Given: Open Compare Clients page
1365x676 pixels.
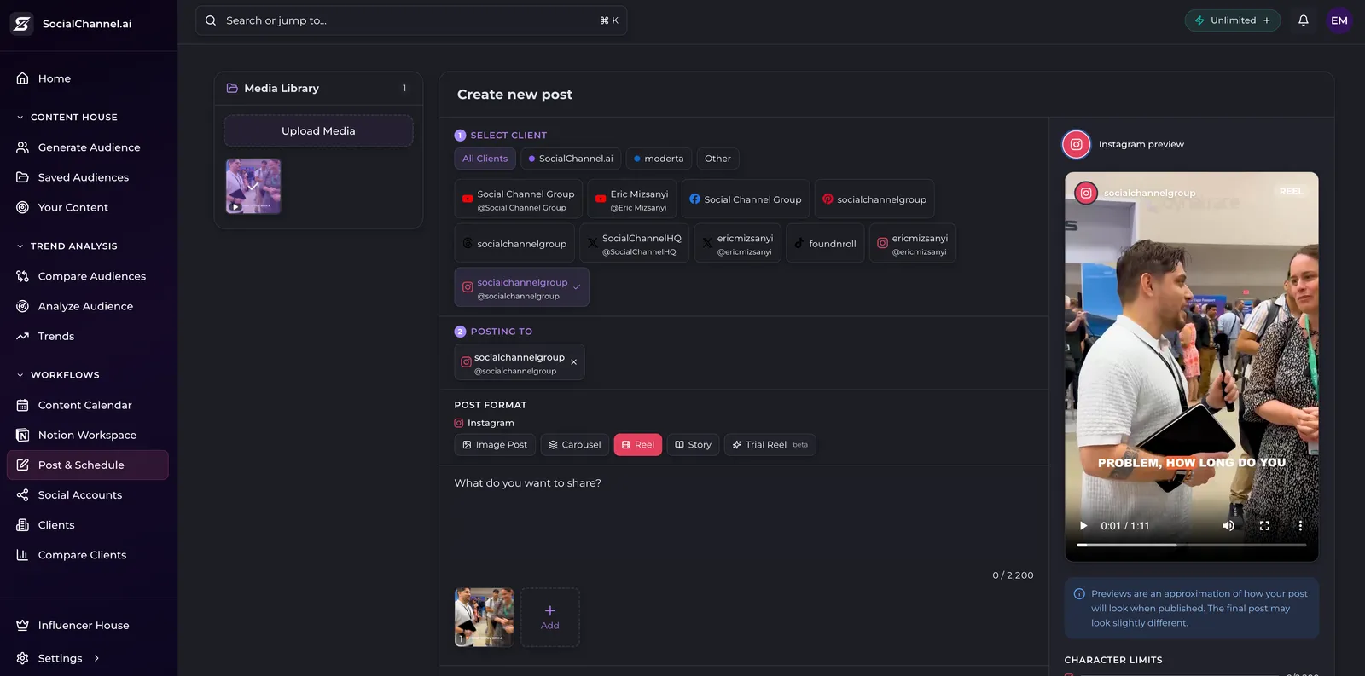Looking at the screenshot, I should [89, 555].
